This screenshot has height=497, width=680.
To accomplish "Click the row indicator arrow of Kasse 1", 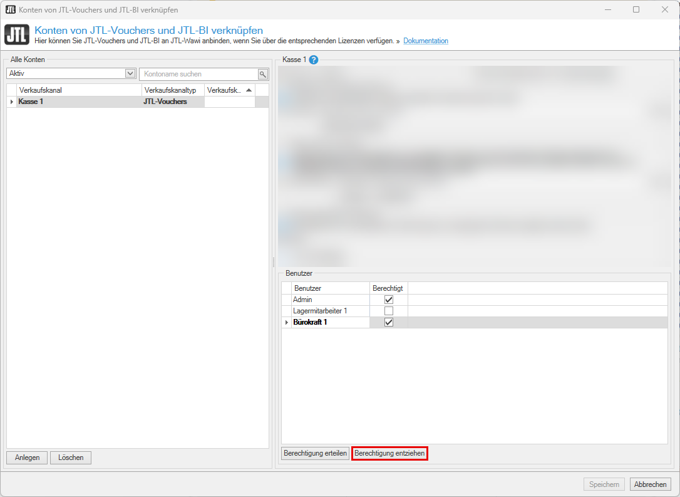I will [12, 102].
